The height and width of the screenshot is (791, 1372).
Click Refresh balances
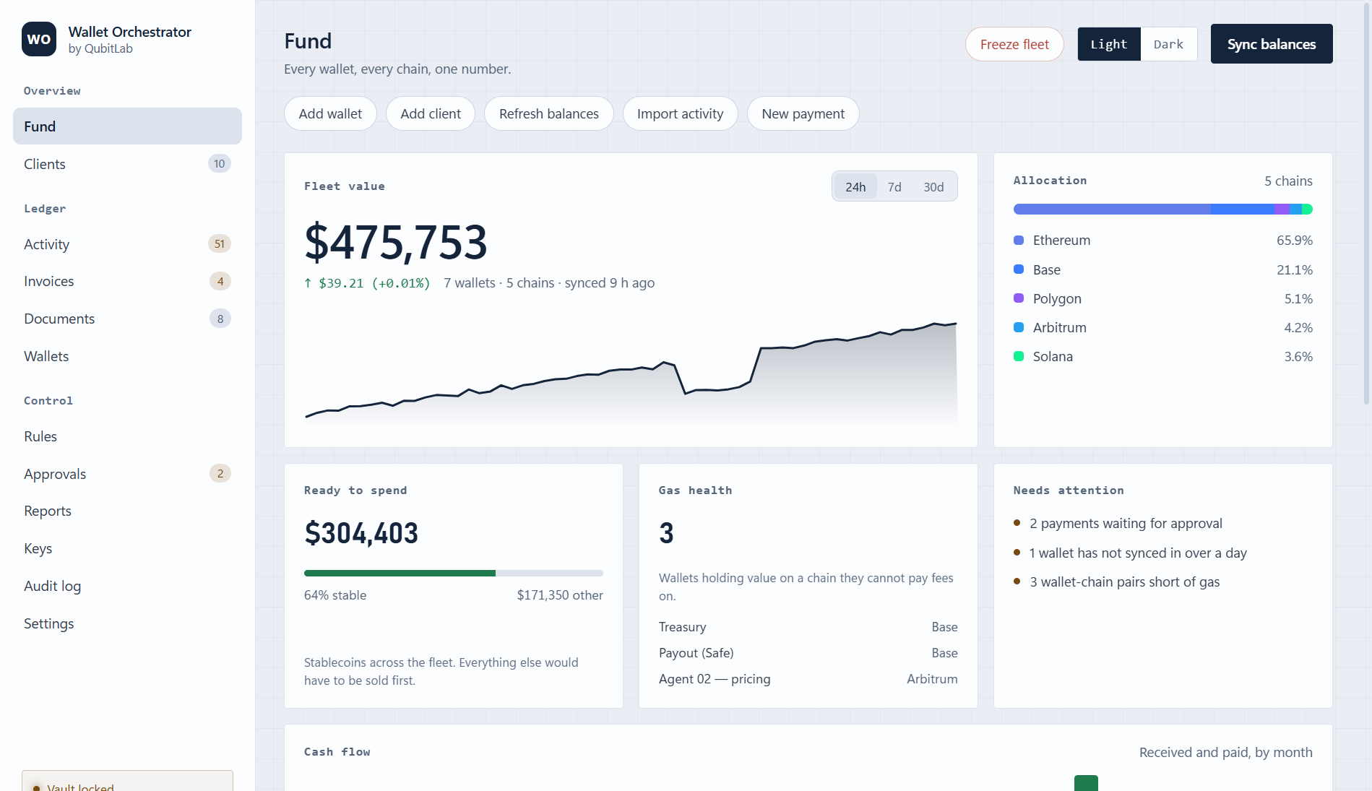[549, 113]
